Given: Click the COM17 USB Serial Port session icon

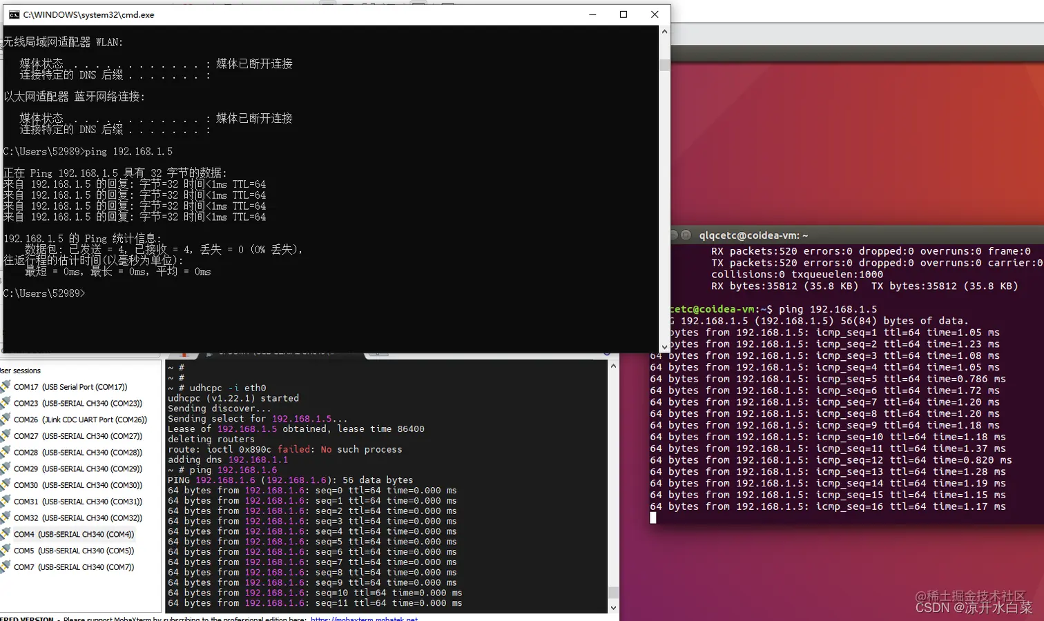Looking at the screenshot, I should [x=6, y=386].
